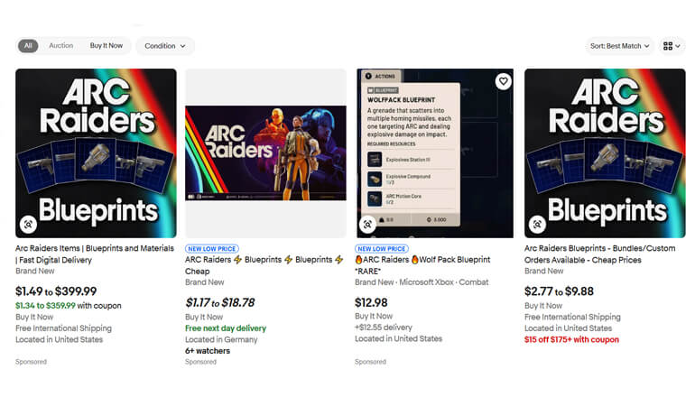Screen dimensions: 695x397
Task: Click the grid view layout icon
Action: pos(672,46)
